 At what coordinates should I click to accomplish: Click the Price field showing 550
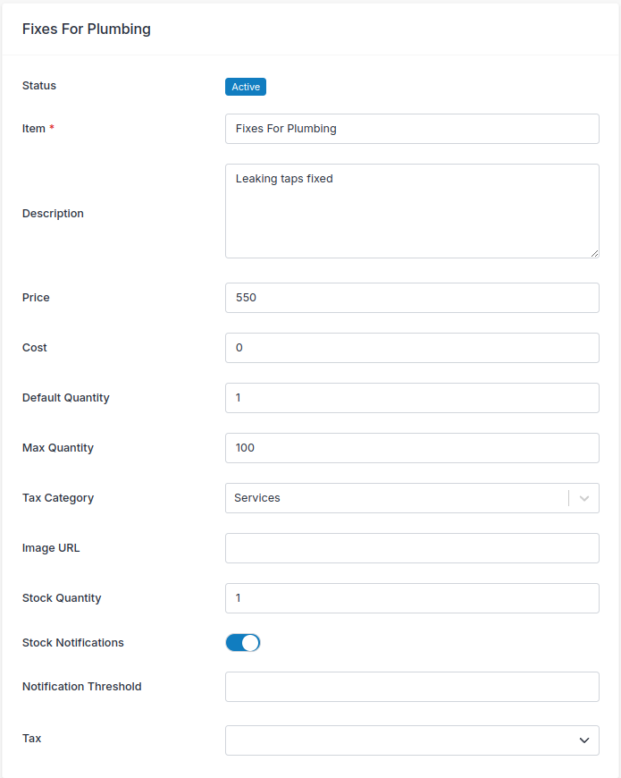coord(412,298)
